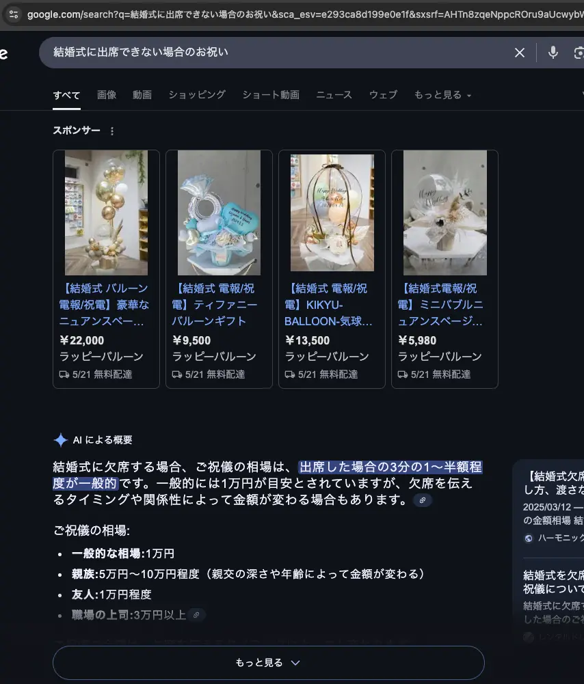Open the sponsor three-dot options menu
The height and width of the screenshot is (684, 584).
pyautogui.click(x=112, y=131)
